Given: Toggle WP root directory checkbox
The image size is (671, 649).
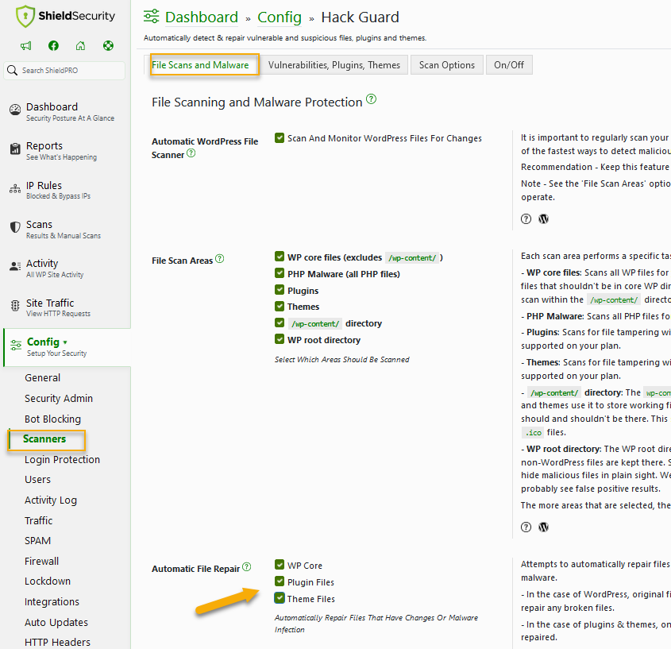Looking at the screenshot, I should (280, 339).
